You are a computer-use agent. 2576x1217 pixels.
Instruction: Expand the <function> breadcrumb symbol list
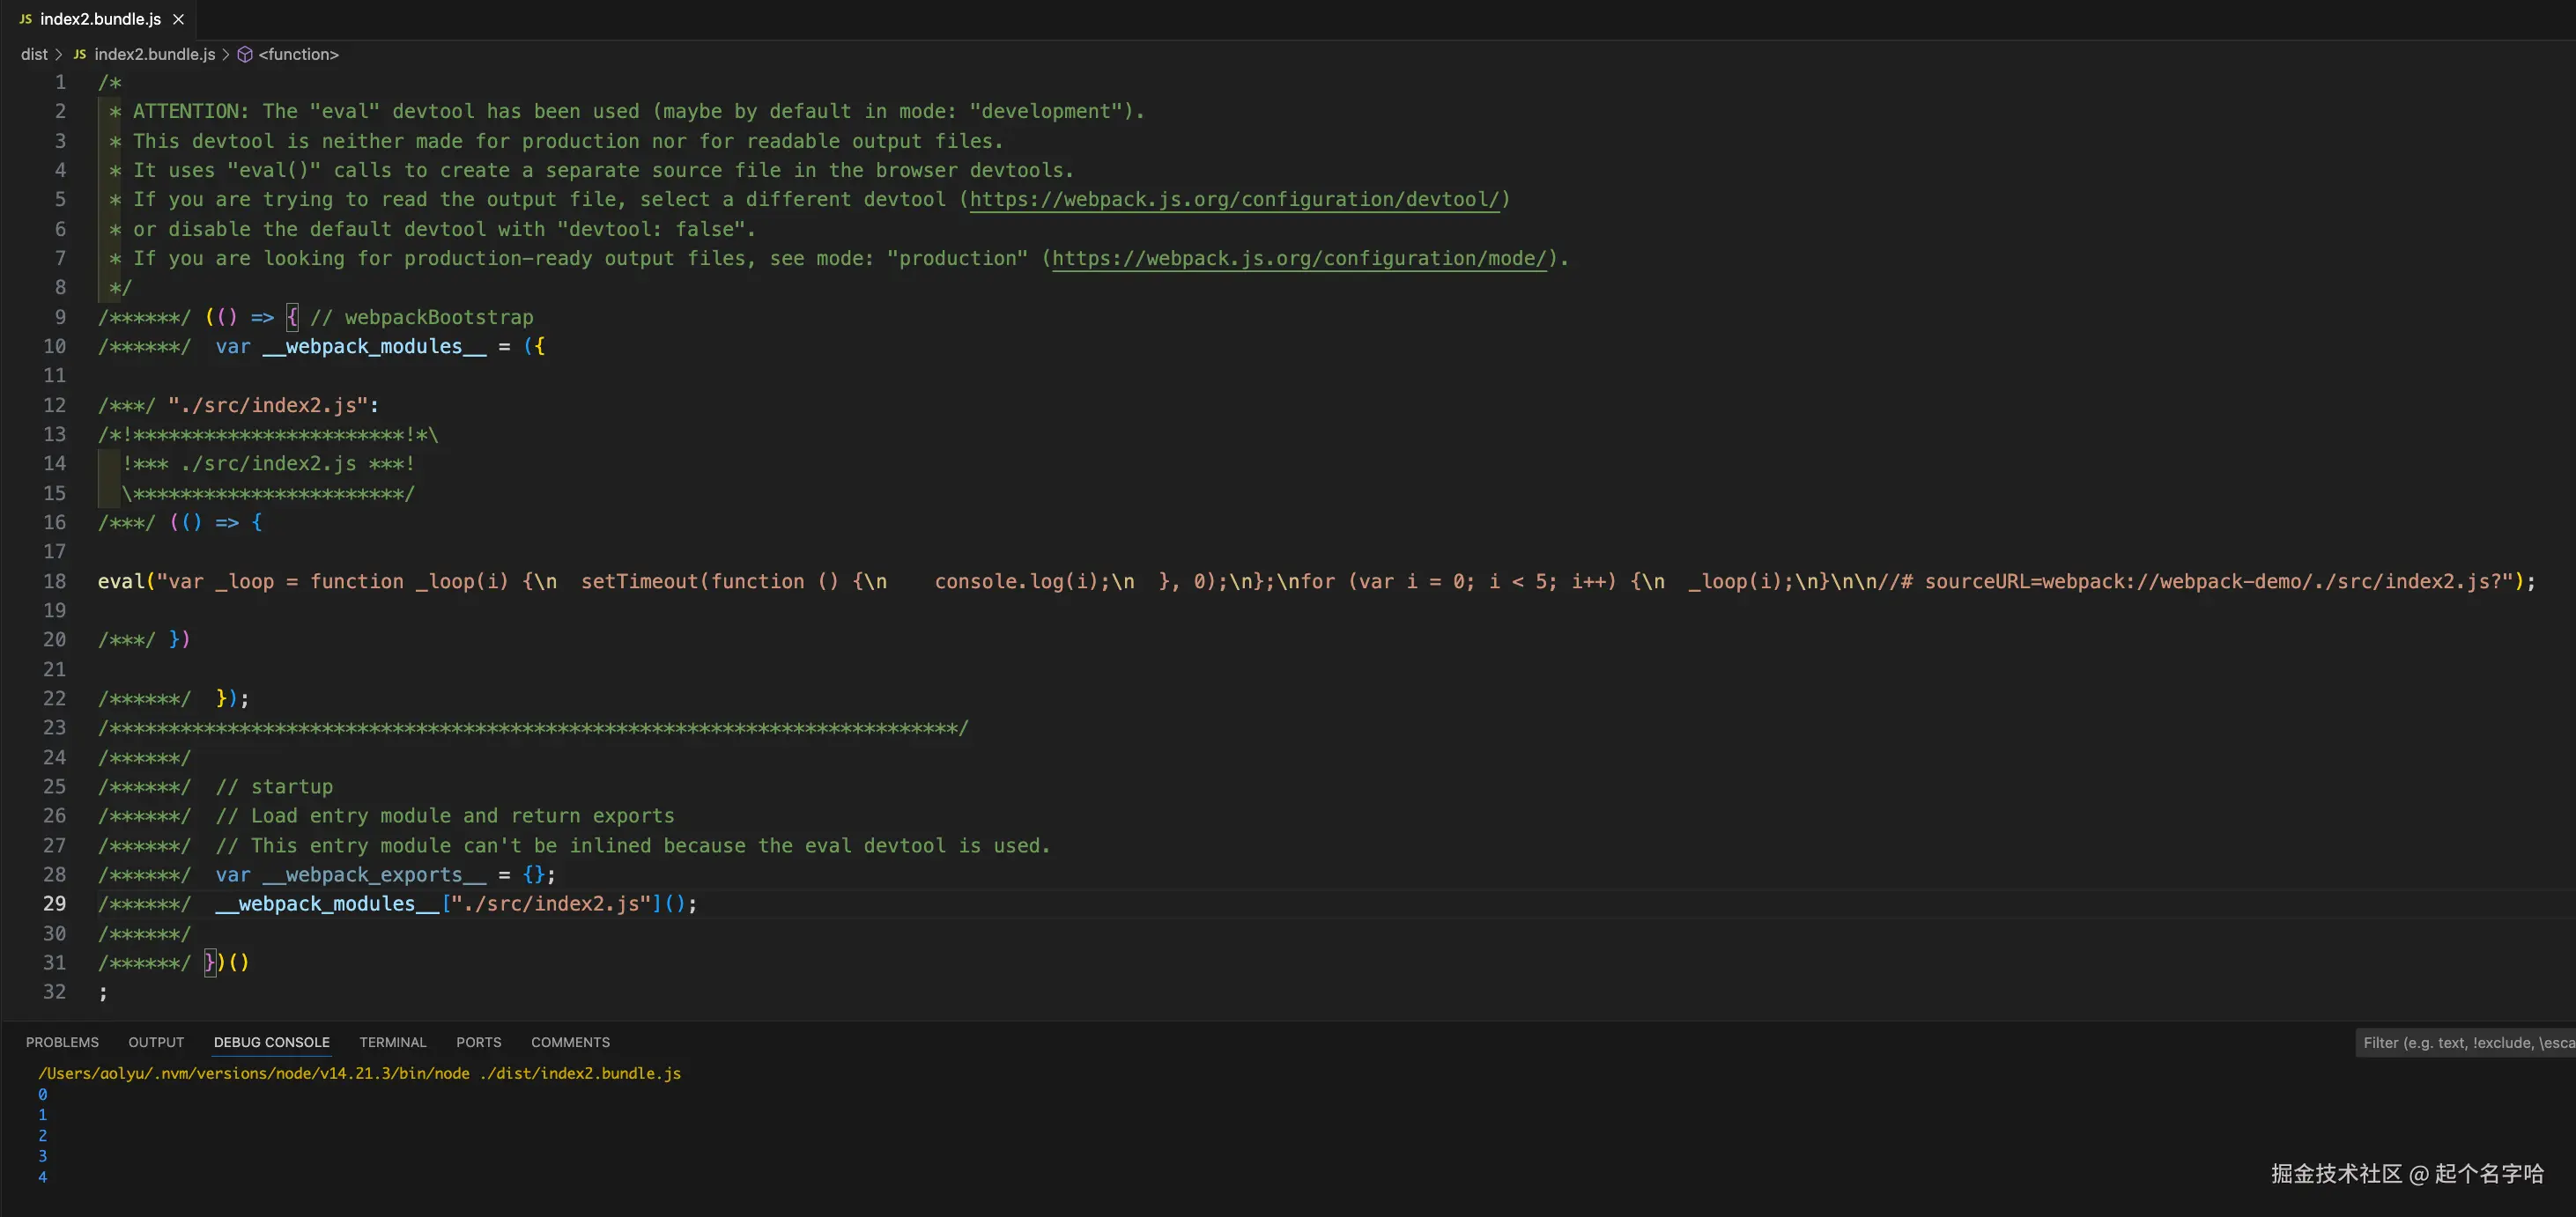click(298, 54)
